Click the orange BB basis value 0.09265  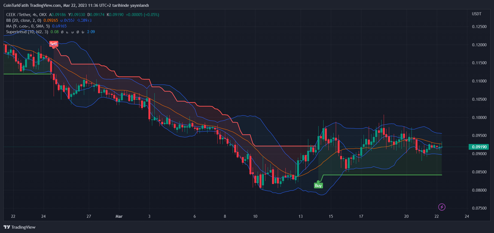[51, 20]
